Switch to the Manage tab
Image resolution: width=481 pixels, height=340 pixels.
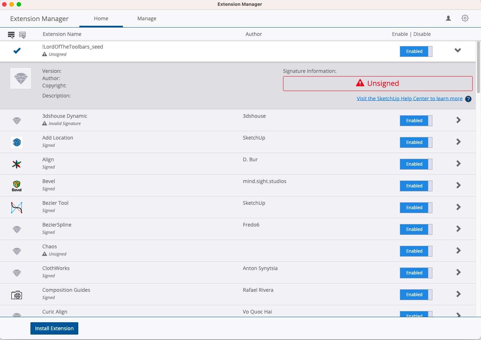pos(147,18)
